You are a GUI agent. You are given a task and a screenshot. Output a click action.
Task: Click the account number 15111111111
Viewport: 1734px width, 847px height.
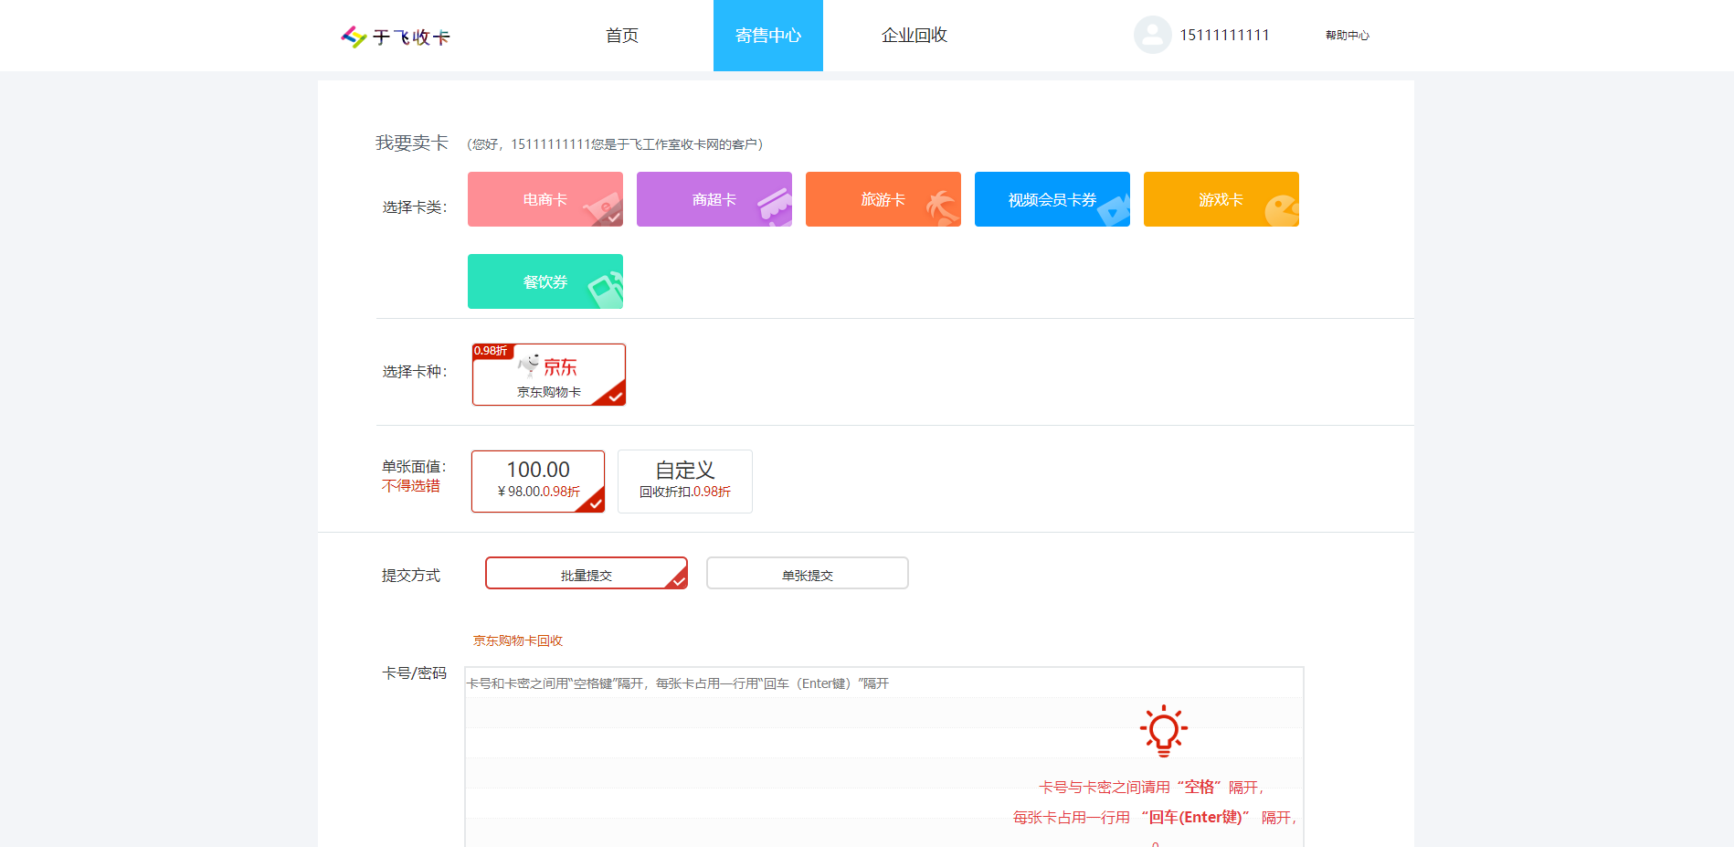click(1224, 36)
